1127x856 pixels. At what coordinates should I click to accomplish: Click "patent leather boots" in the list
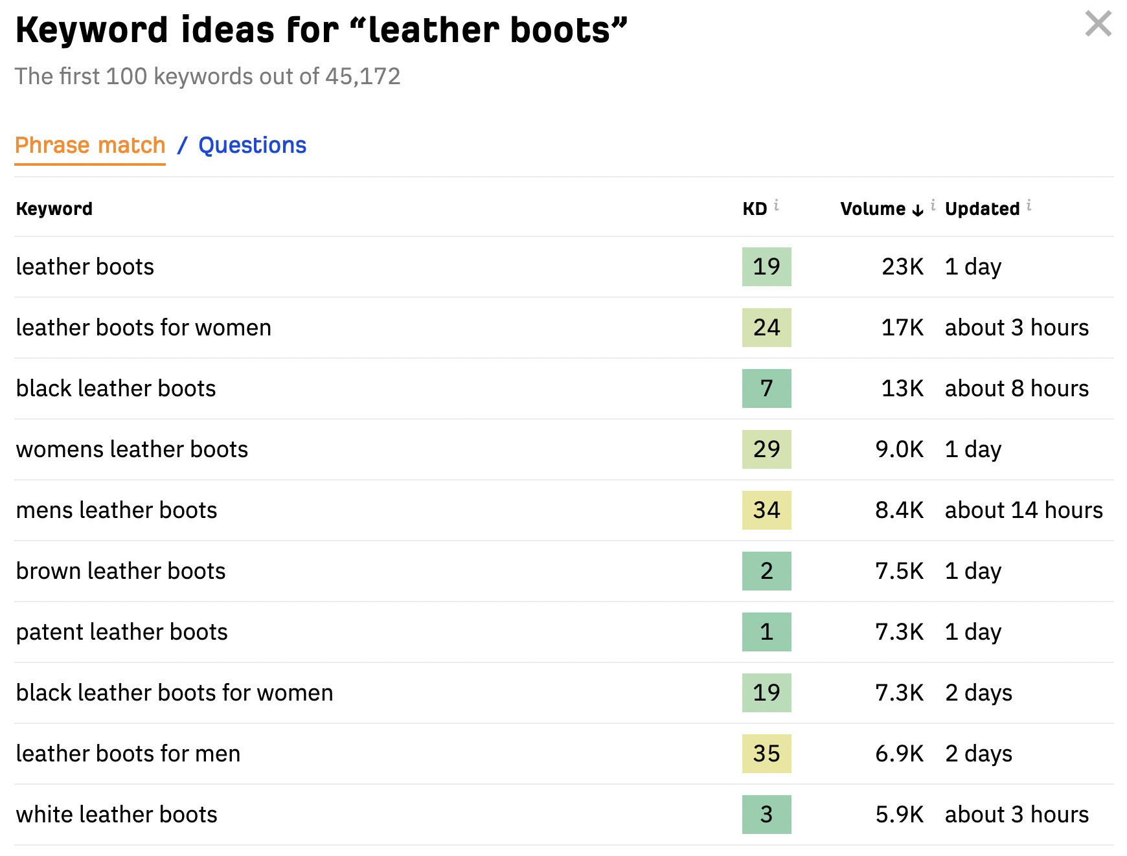[x=122, y=632]
